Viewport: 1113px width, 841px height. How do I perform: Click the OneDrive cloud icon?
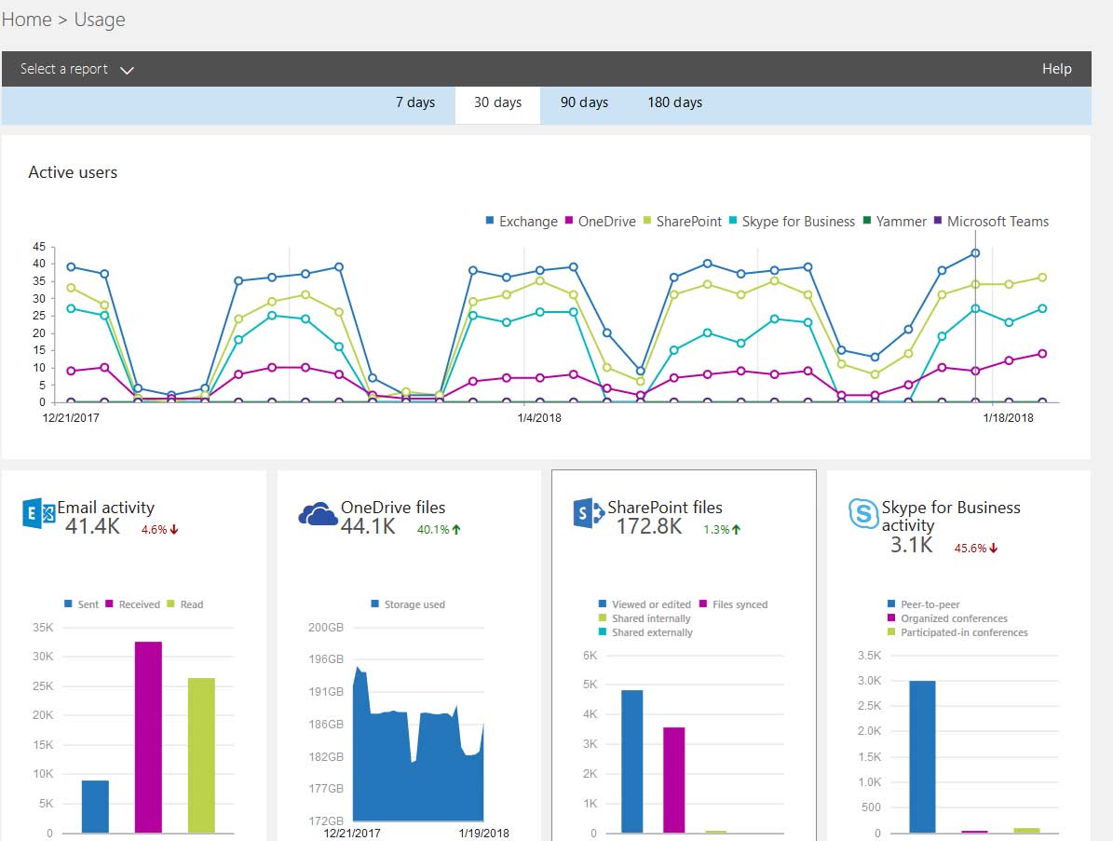[317, 513]
